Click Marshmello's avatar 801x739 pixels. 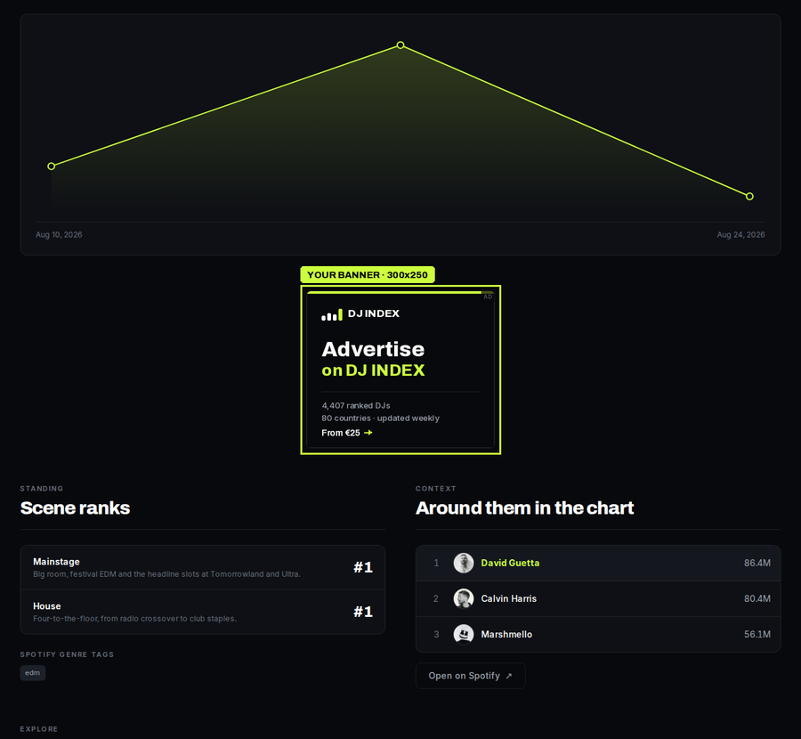(464, 634)
